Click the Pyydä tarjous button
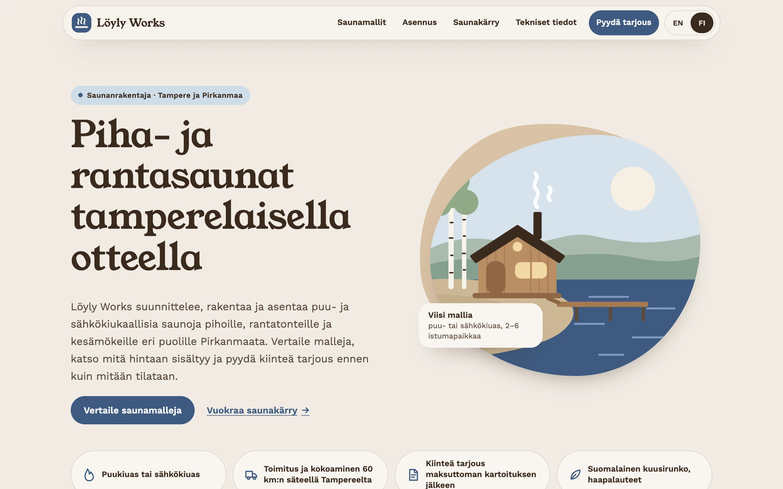783x489 pixels. tap(623, 23)
